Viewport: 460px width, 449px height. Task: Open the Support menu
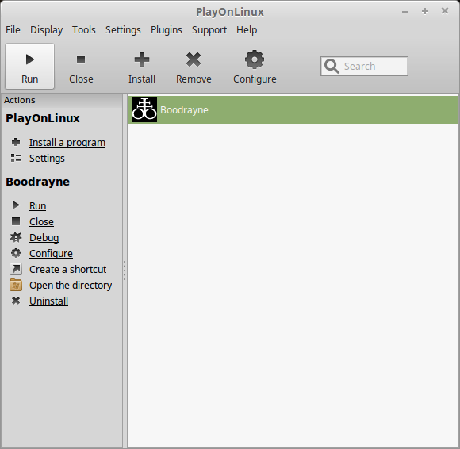(x=209, y=30)
